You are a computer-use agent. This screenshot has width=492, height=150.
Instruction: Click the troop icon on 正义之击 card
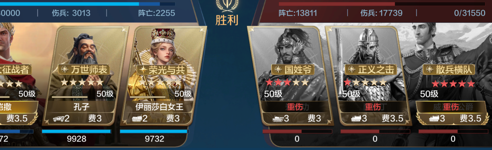356,119
